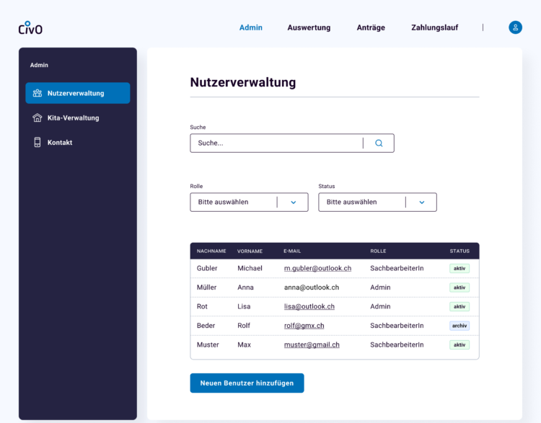Viewport: 541px width, 423px height.
Task: Click the STATUS column header
Action: (x=459, y=251)
